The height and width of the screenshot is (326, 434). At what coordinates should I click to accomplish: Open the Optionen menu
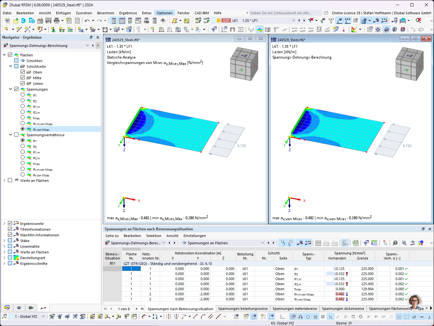click(x=164, y=13)
